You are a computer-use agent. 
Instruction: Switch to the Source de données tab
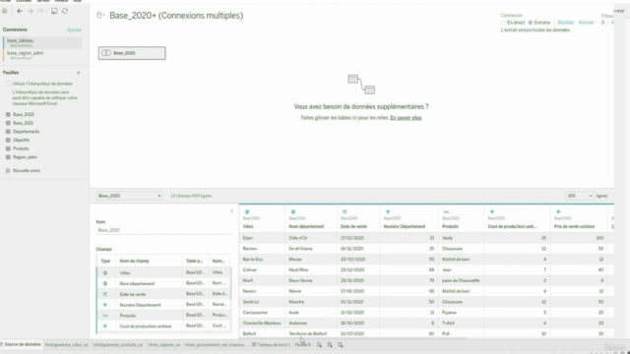[22, 344]
